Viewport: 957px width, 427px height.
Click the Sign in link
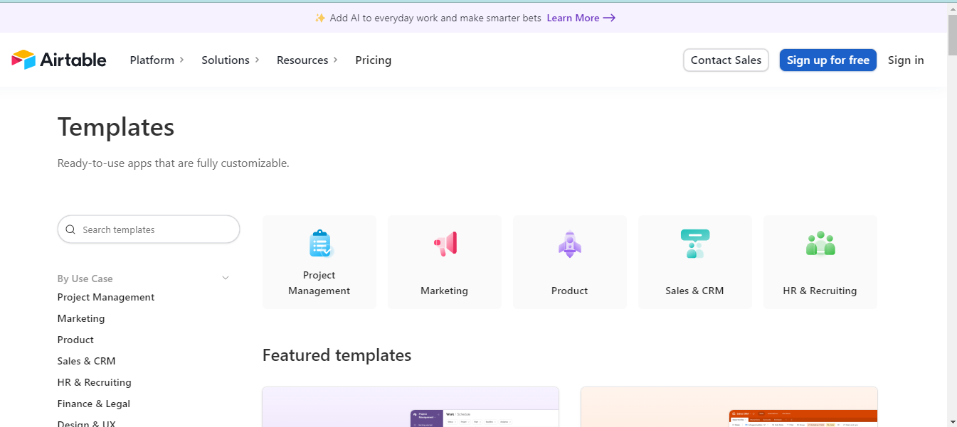pyautogui.click(x=906, y=60)
